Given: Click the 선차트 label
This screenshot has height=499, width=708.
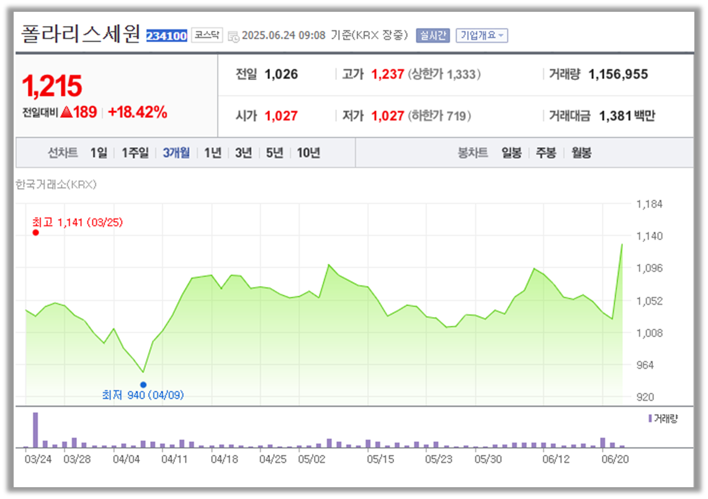Looking at the screenshot, I should click(63, 153).
